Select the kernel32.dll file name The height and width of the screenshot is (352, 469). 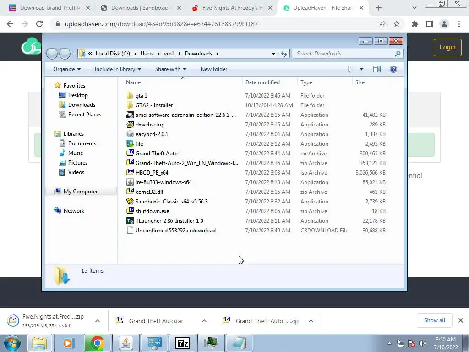point(149,192)
